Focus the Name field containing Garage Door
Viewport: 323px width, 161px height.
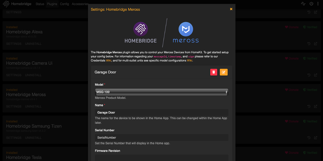click(x=161, y=112)
